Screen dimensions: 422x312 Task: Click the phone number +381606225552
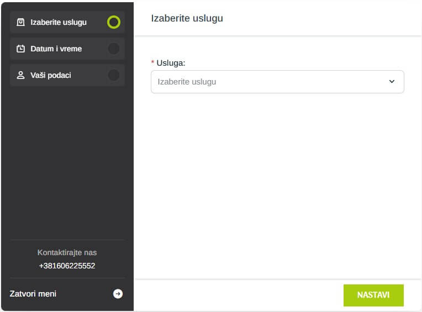67,266
